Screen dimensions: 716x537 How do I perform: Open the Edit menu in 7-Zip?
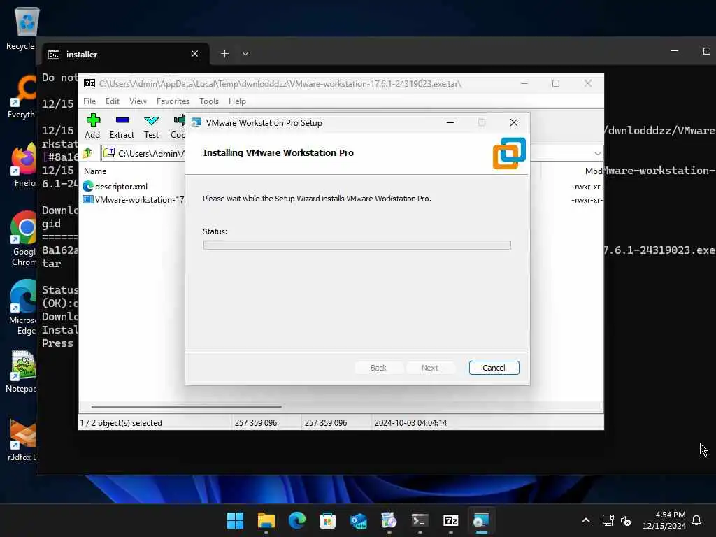(x=113, y=101)
